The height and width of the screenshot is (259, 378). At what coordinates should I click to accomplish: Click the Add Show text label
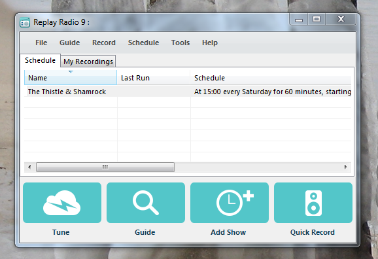coord(228,232)
